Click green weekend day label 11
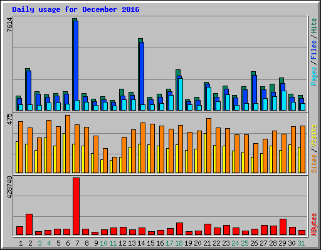 [x=113, y=243]
